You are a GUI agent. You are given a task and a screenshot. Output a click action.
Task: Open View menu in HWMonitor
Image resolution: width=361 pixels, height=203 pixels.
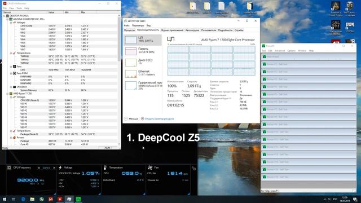pos(11,8)
